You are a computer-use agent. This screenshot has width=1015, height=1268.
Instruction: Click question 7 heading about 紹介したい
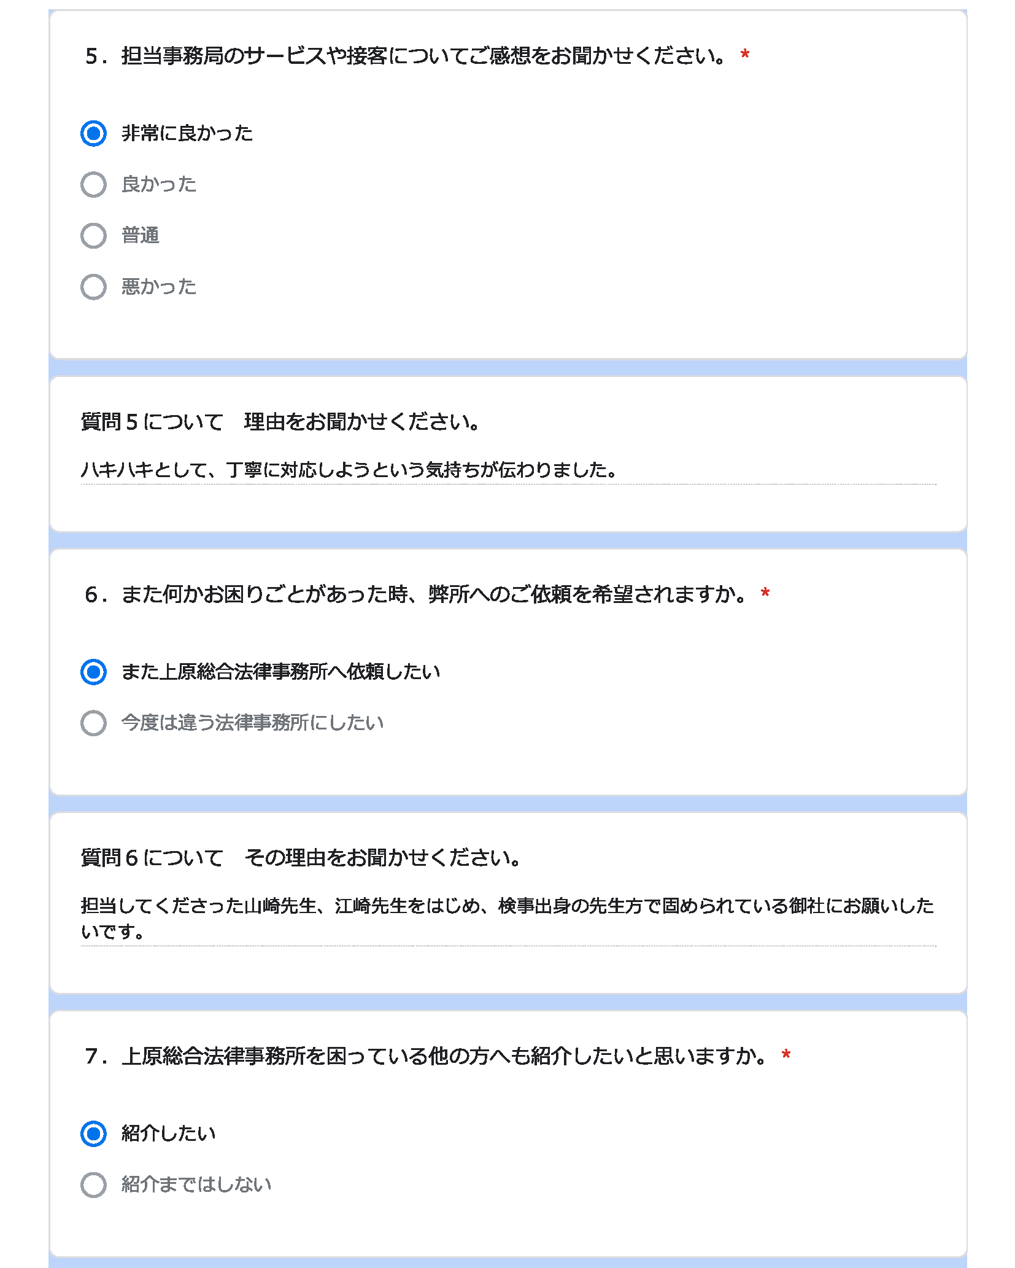point(438,1056)
